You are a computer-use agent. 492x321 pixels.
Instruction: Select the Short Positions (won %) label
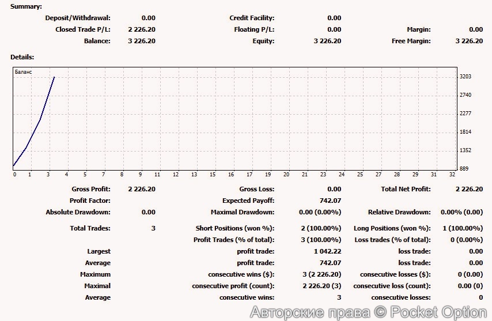point(235,228)
